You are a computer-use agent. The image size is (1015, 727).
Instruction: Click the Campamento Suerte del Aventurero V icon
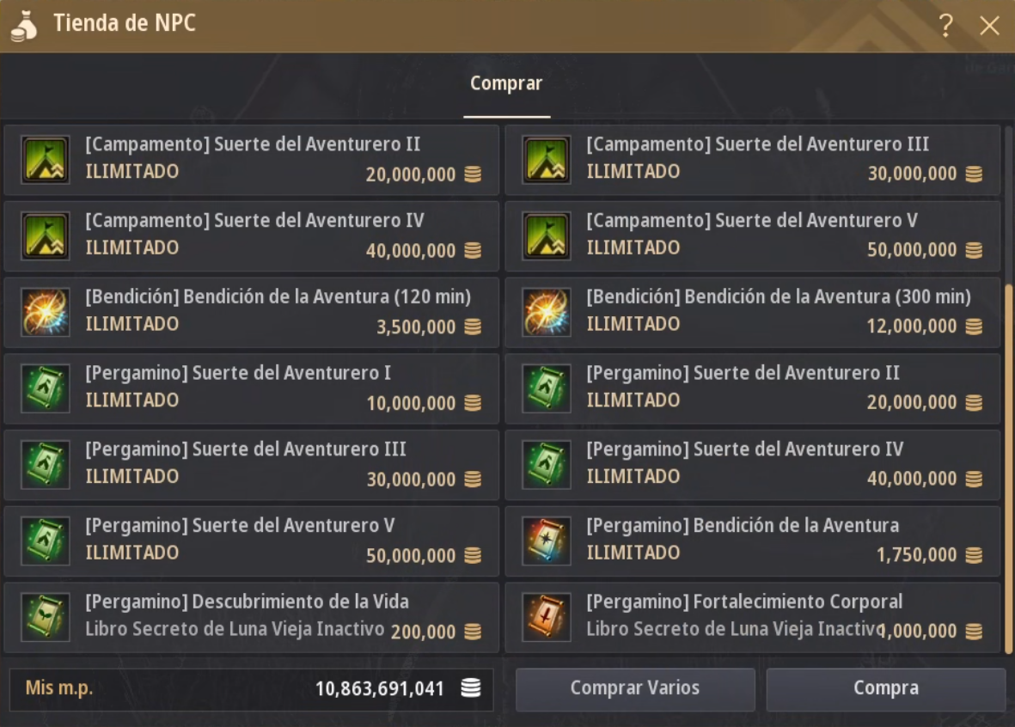point(547,236)
